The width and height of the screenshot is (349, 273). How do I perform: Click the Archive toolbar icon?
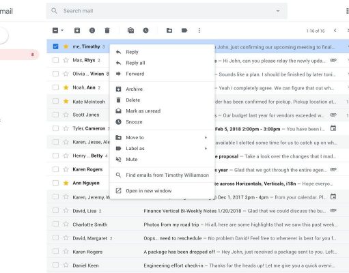click(77, 30)
